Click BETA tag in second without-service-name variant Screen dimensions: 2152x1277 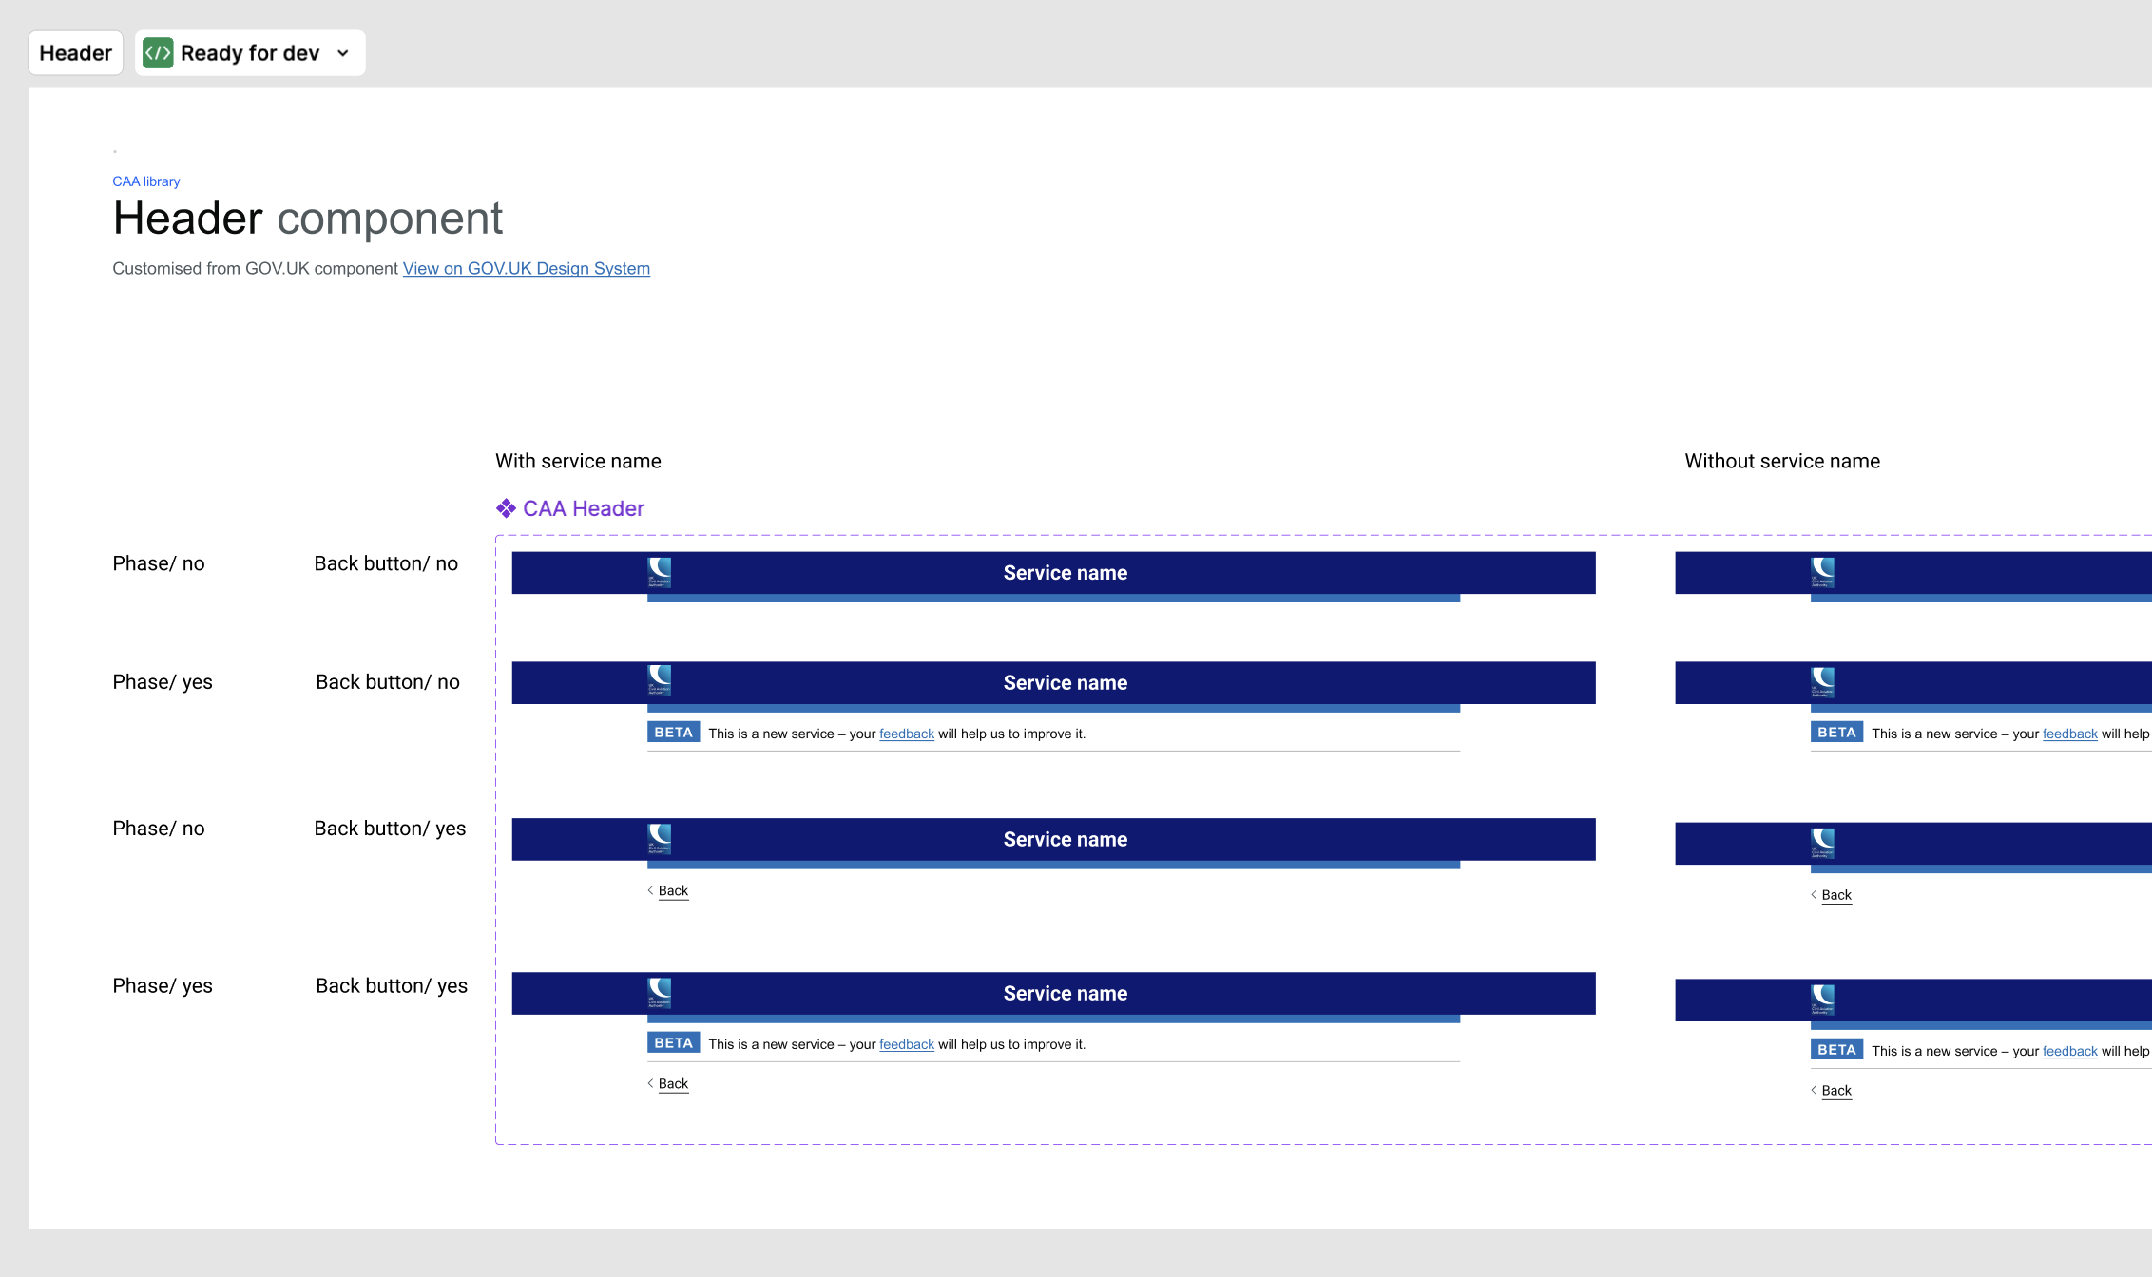1835,733
